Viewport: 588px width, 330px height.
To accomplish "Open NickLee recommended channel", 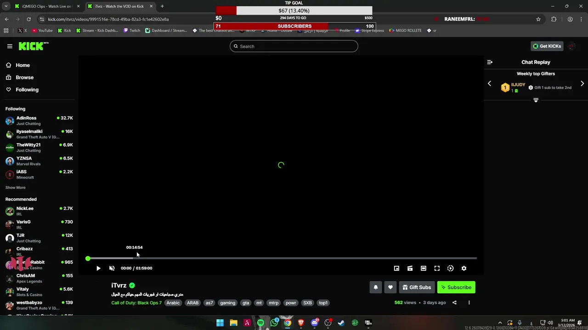I will point(39,211).
